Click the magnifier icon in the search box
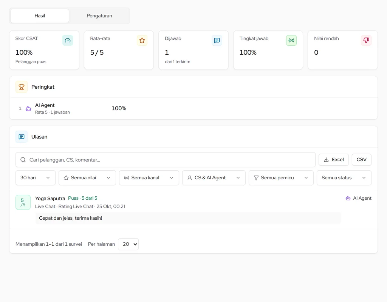Viewport: 387px width, 302px height. [23, 160]
